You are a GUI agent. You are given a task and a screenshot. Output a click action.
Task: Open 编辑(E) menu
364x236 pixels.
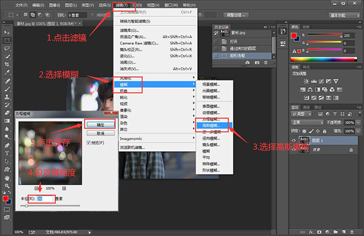click(38, 5)
